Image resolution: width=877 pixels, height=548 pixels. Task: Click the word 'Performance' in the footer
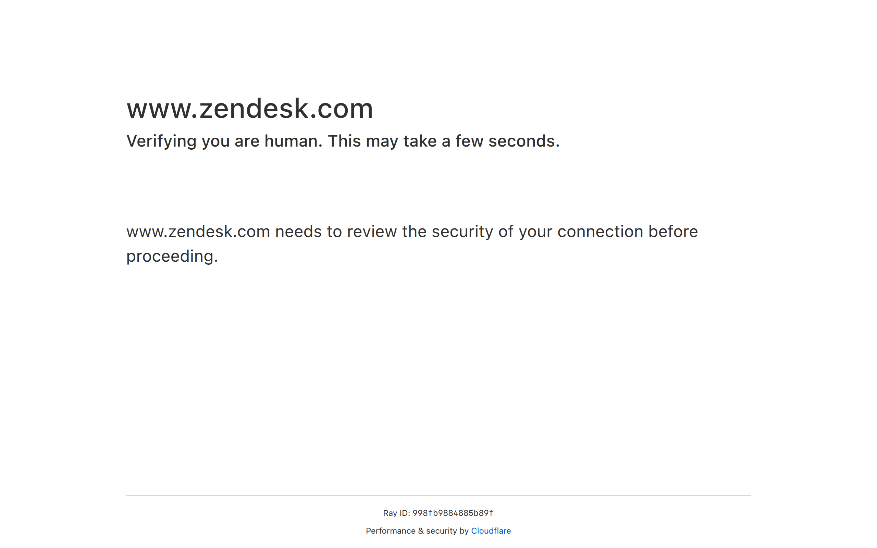point(390,531)
